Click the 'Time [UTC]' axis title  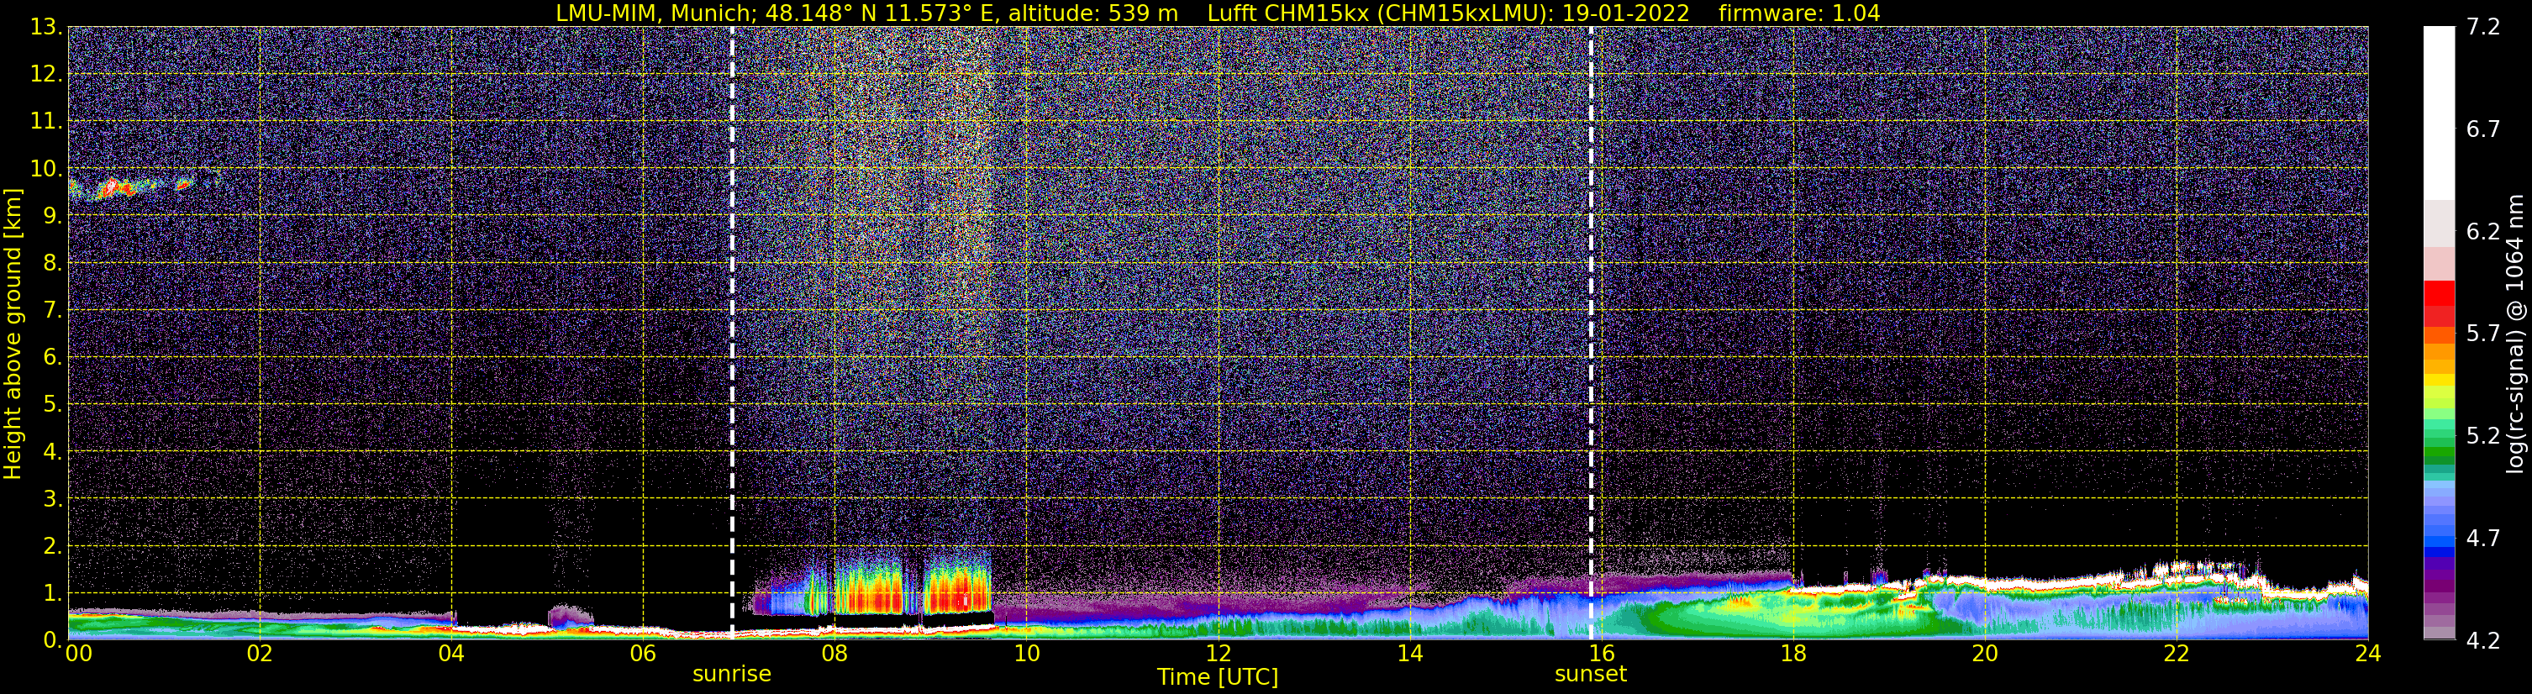point(1218,677)
